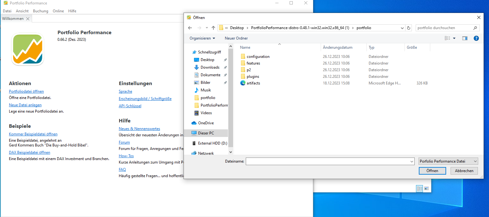
Task: Close the Willkommen tab
Action: click(x=28, y=19)
